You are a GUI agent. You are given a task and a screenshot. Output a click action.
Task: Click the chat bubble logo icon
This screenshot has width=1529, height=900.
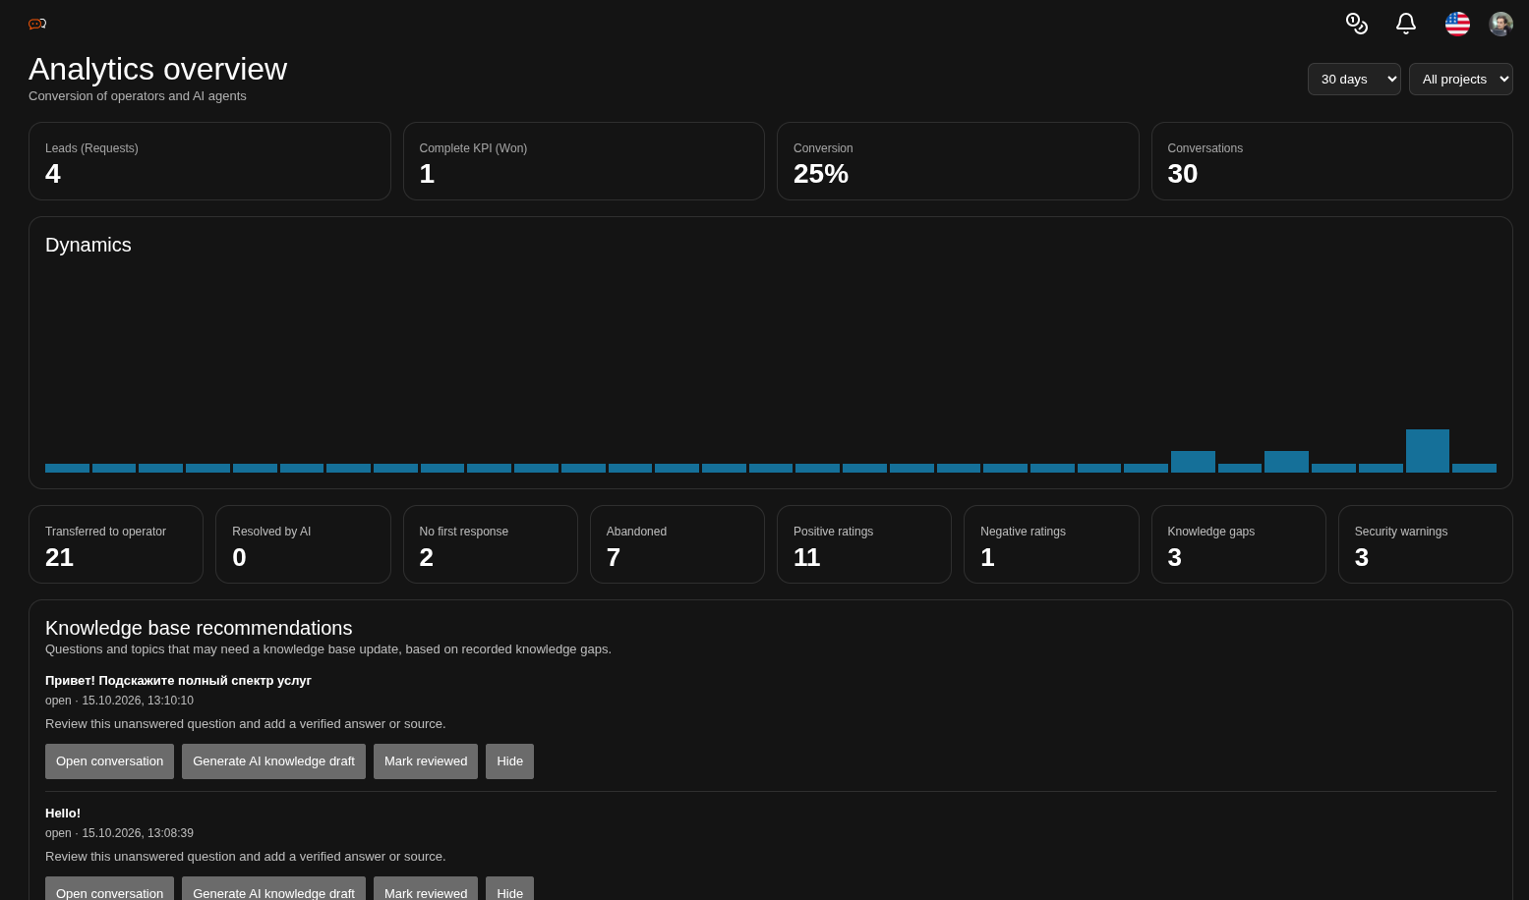click(37, 24)
